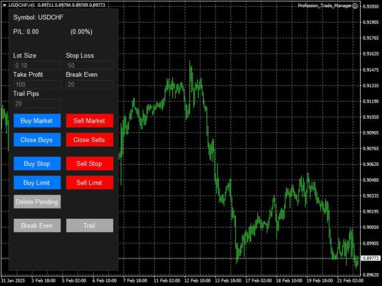Place a Buy Stop order
382x286 pixels.
coord(37,163)
